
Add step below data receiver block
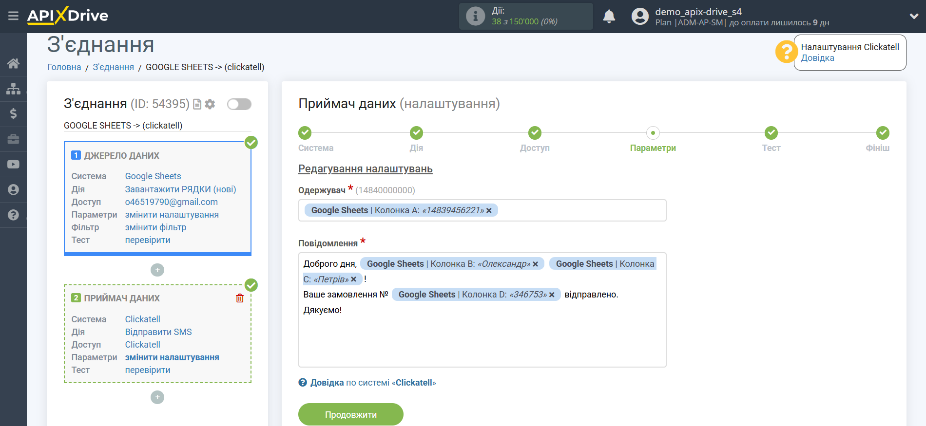157,397
